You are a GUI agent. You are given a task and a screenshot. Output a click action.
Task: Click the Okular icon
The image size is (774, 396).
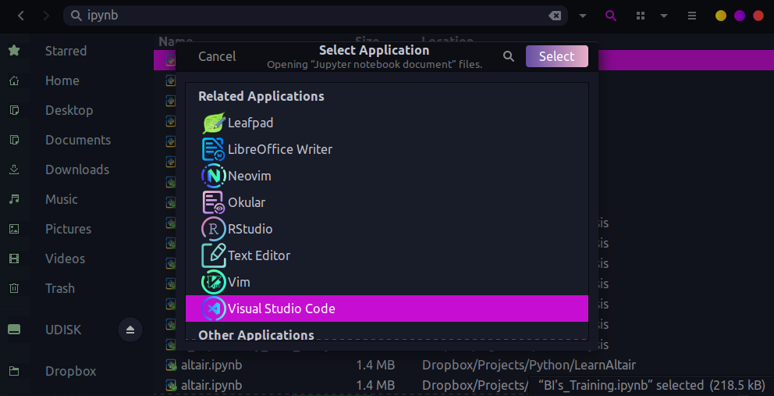[x=214, y=203]
